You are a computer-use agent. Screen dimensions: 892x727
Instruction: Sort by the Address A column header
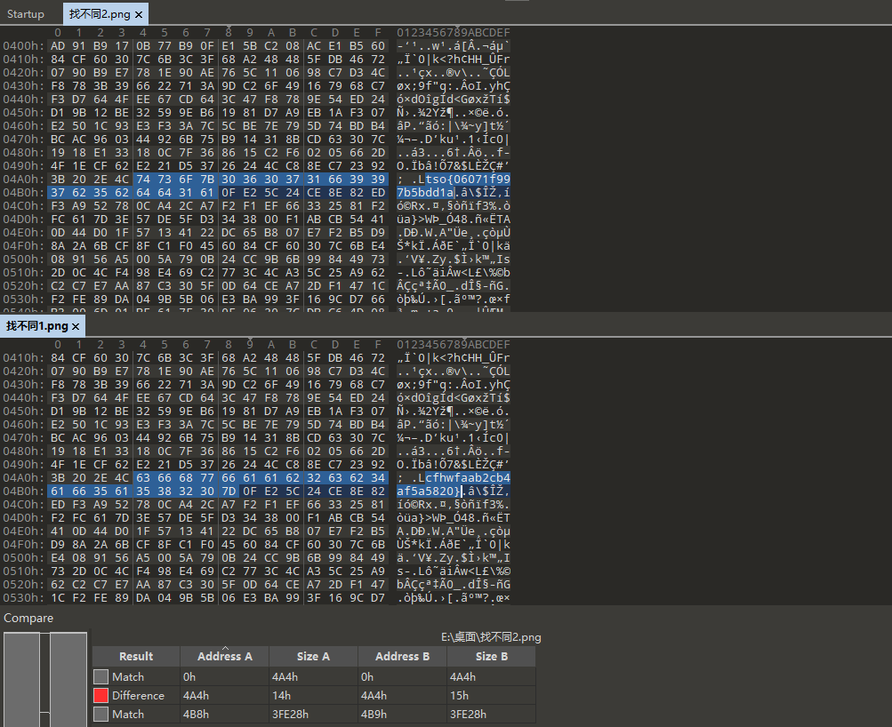click(224, 656)
